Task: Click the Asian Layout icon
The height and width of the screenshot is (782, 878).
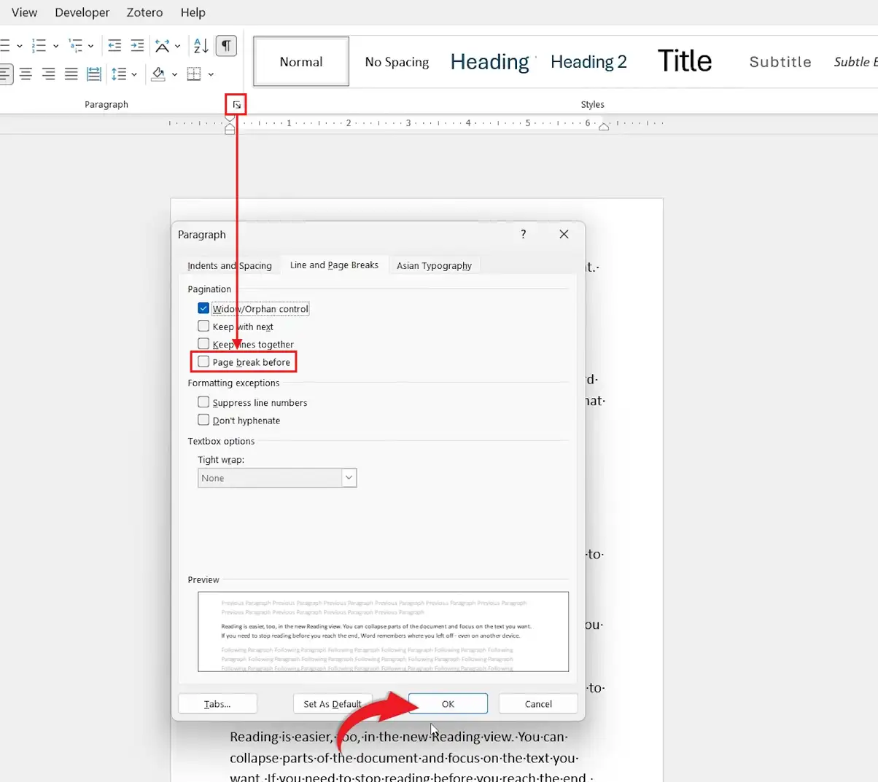Action: (x=163, y=46)
